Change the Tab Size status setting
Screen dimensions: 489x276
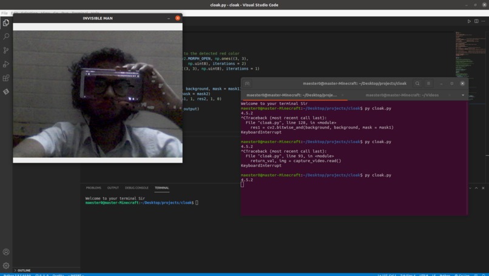pos(408,275)
